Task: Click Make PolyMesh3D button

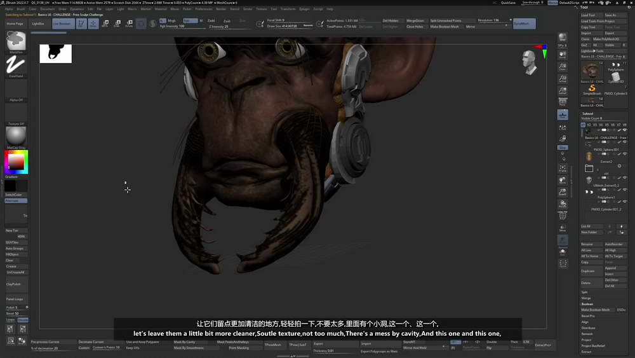Action: pyautogui.click(x=610, y=39)
